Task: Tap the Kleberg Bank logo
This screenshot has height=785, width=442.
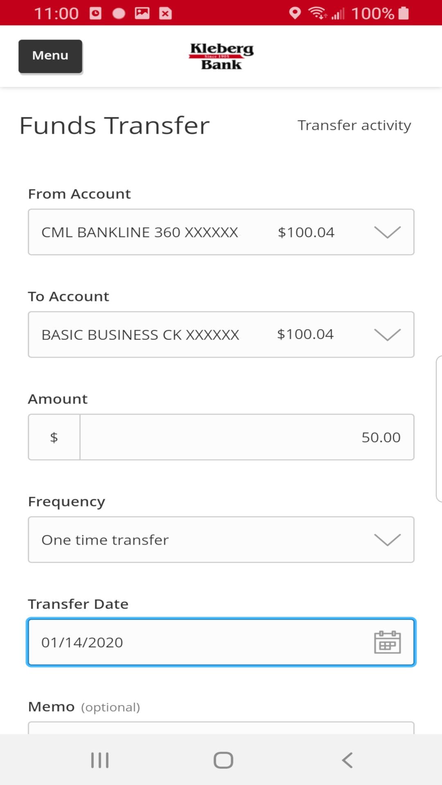Action: pyautogui.click(x=221, y=56)
